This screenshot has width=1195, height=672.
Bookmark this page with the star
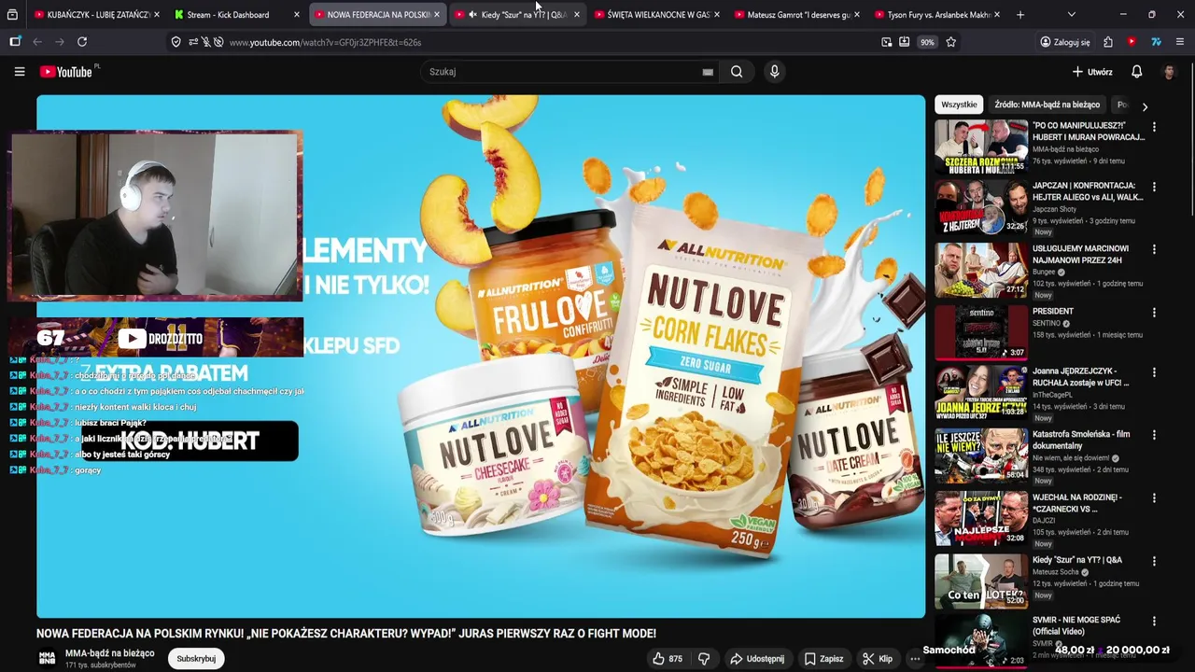click(950, 42)
